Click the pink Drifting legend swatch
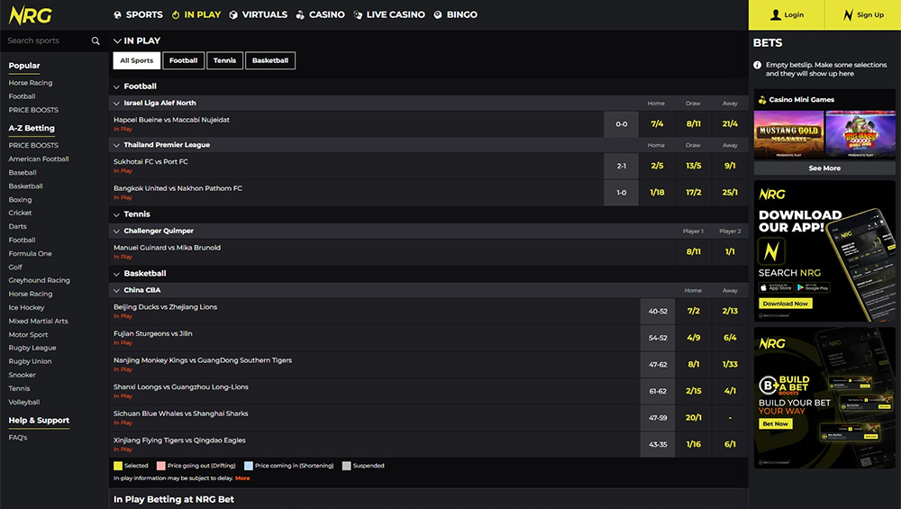 point(161,466)
